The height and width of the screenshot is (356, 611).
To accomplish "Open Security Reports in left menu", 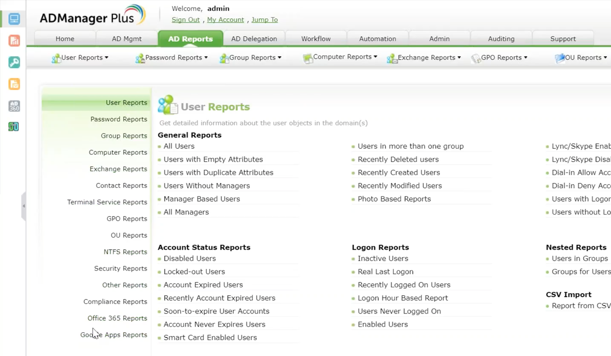I will click(x=121, y=268).
